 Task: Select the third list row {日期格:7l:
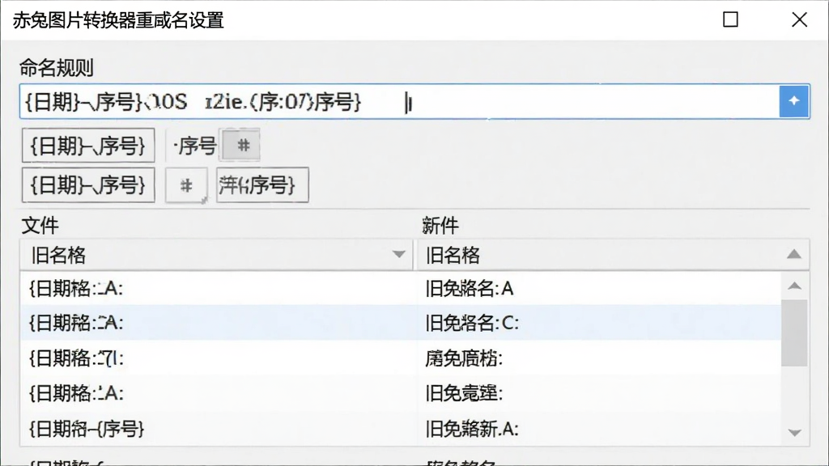pyautogui.click(x=401, y=358)
